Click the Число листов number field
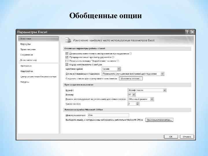 click(132, 104)
